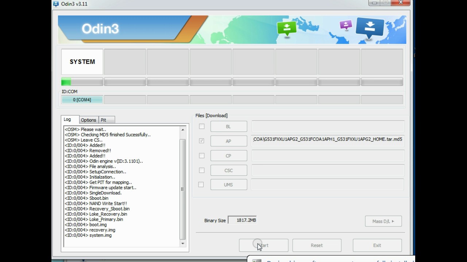Viewport: 467px width, 262px height.
Task: Click the log scrollbar down arrow
Action: coord(183,243)
